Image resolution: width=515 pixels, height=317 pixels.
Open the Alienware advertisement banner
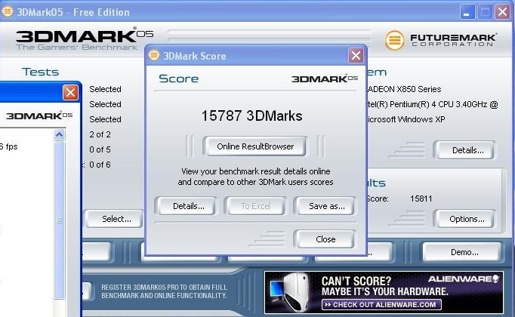tap(384, 292)
